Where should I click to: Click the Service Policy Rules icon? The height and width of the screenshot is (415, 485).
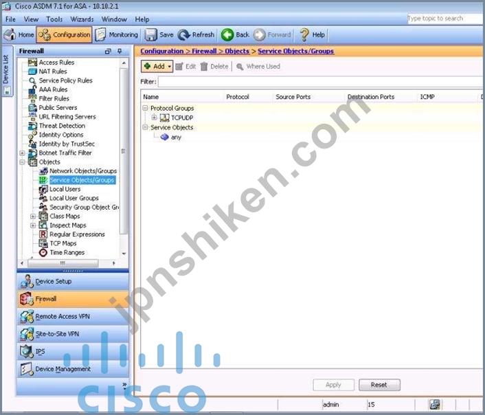pos(32,81)
